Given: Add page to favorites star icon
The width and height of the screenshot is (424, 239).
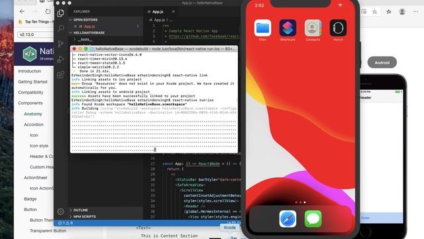Looking at the screenshot, I should point(374,12).
